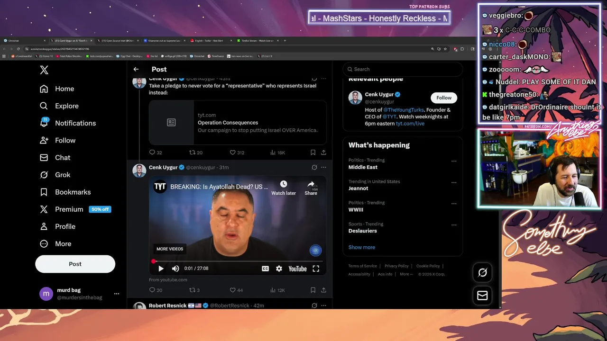Open the Follow sidebar item

[x=57, y=140]
